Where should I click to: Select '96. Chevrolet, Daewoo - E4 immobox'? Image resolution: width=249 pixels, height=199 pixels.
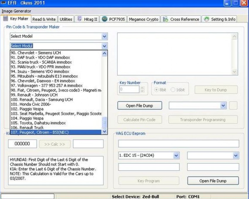(56, 81)
